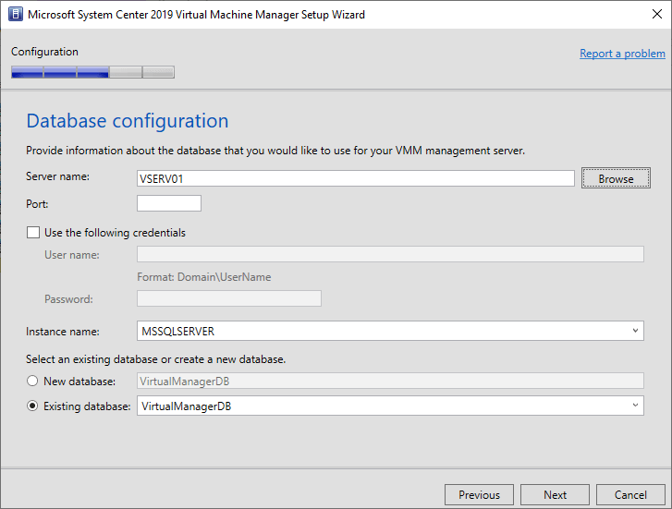Screen dimensions: 672x509
Task: Select the Existing database radio button
Action: click(32, 406)
